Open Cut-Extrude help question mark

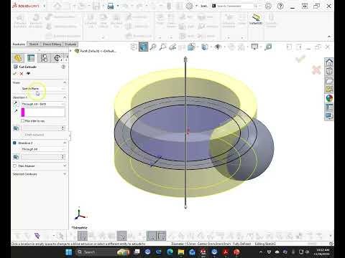pyautogui.click(x=63, y=67)
